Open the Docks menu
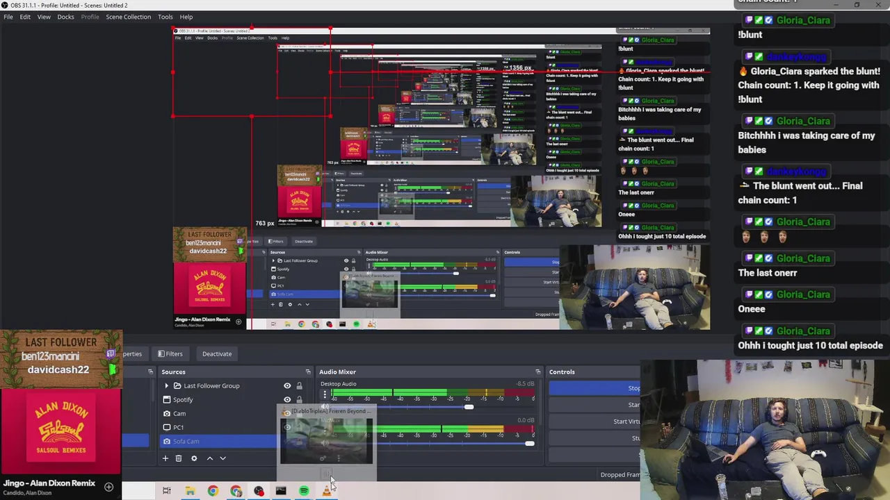 [65, 17]
